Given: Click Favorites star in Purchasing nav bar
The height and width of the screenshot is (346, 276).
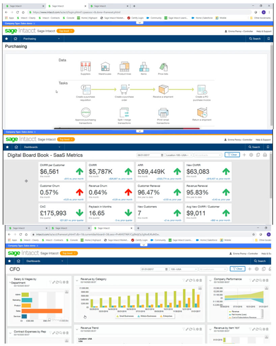Looking at the screenshot, I should click(7, 39).
